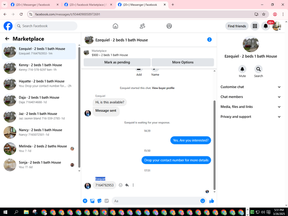The width and height of the screenshot is (288, 216).
Task: Click Find friends button
Action: coord(237,26)
